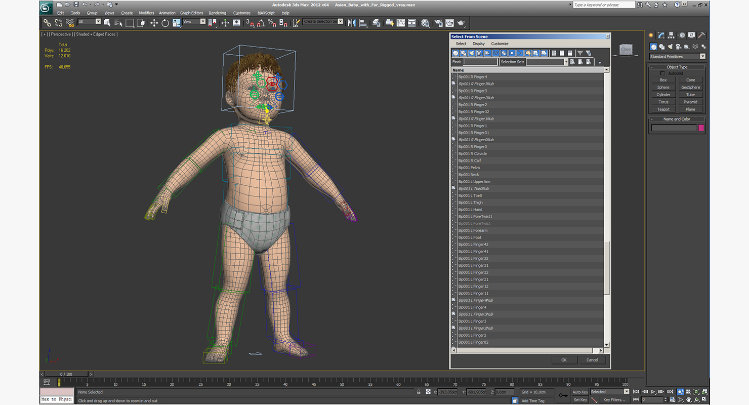Viewport: 749px width, 405px height.
Task: Select the Select and Link tool
Action: 47,23
